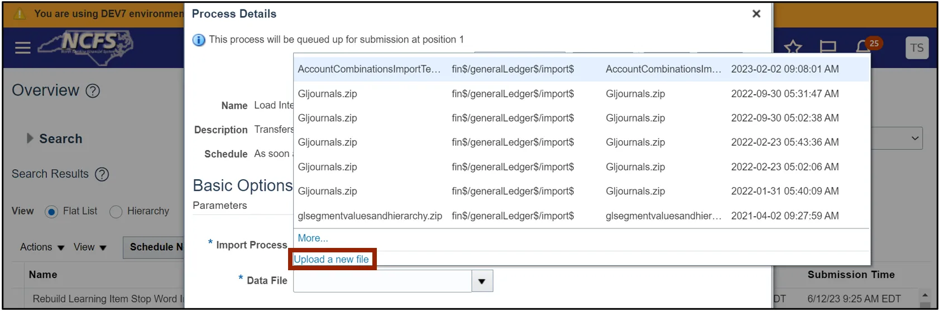
Task: Click Upload a new file link
Action: pos(331,260)
